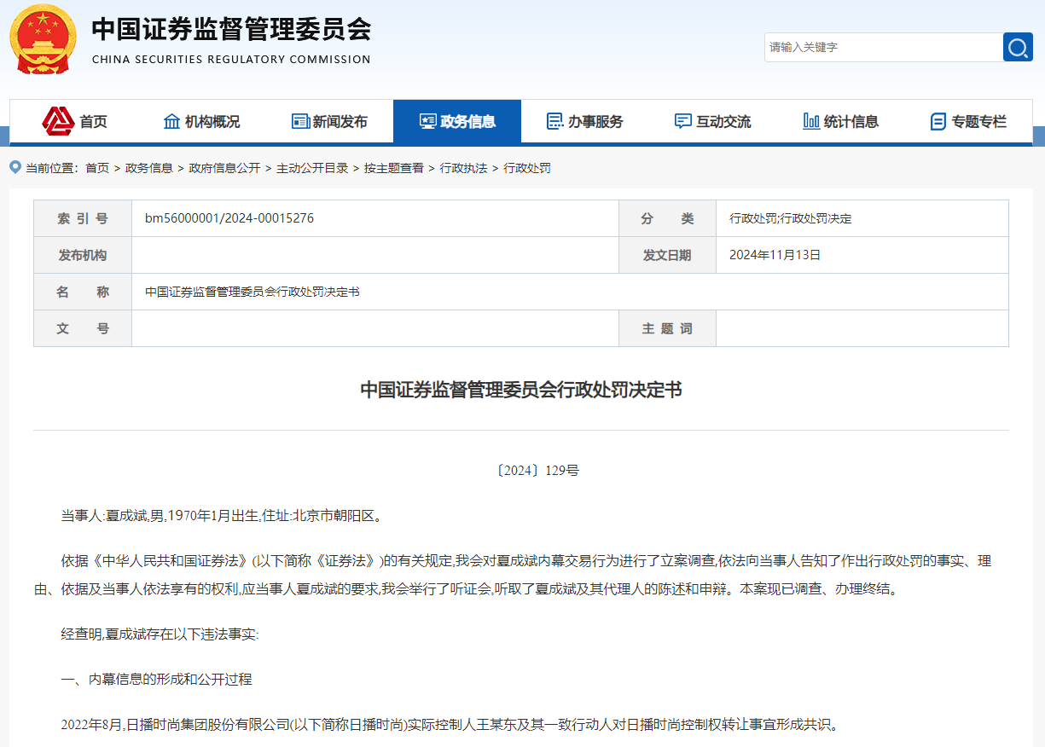Click the 按主题查看 breadcrumb link
Viewport: 1045px width, 747px height.
click(x=393, y=168)
